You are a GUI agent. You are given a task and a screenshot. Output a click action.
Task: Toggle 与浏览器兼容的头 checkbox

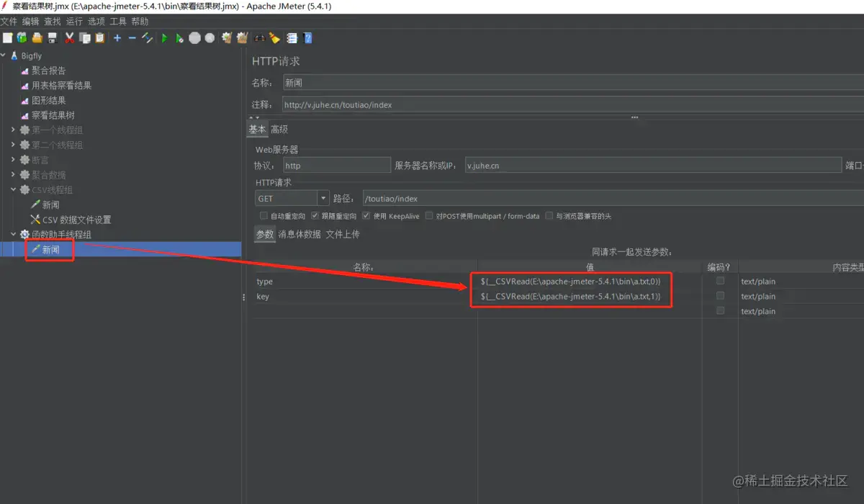[x=549, y=216]
